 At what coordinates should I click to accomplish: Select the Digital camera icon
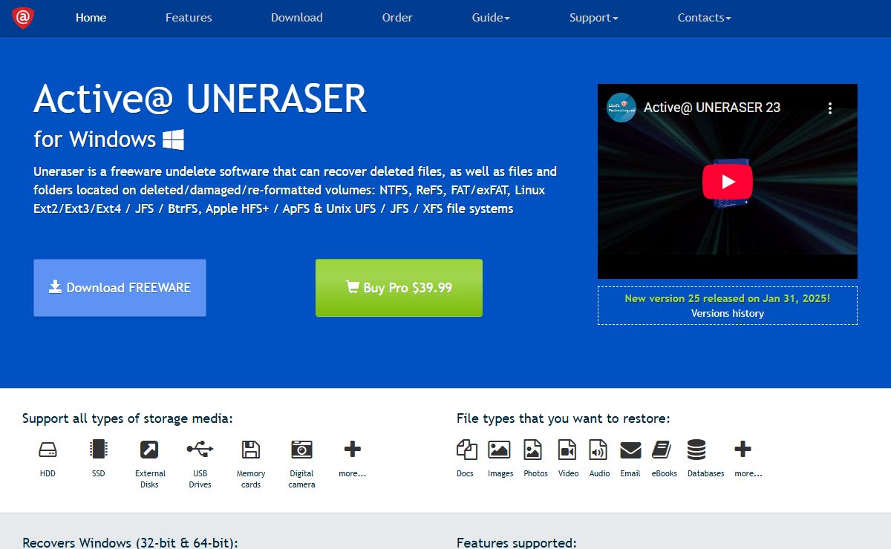pyautogui.click(x=301, y=449)
